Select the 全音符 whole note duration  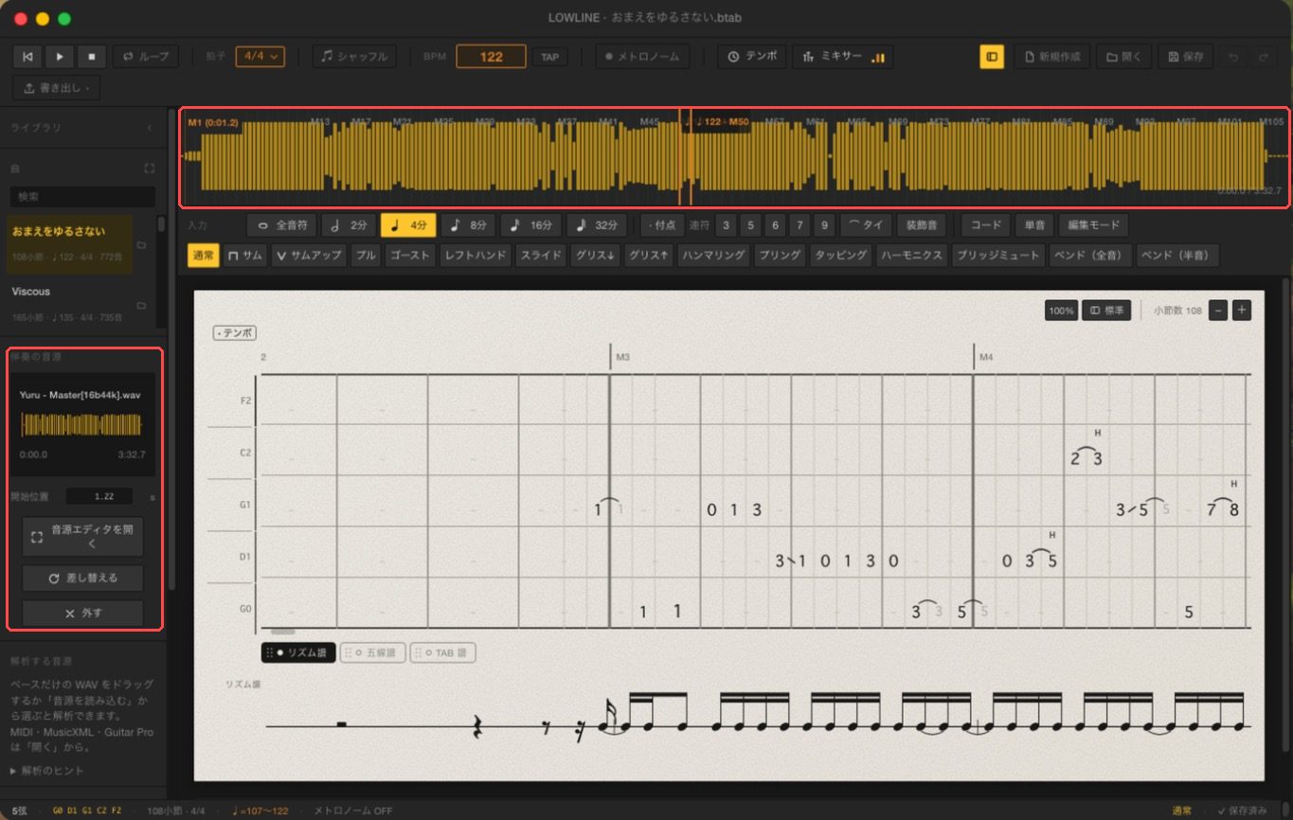pyautogui.click(x=281, y=225)
